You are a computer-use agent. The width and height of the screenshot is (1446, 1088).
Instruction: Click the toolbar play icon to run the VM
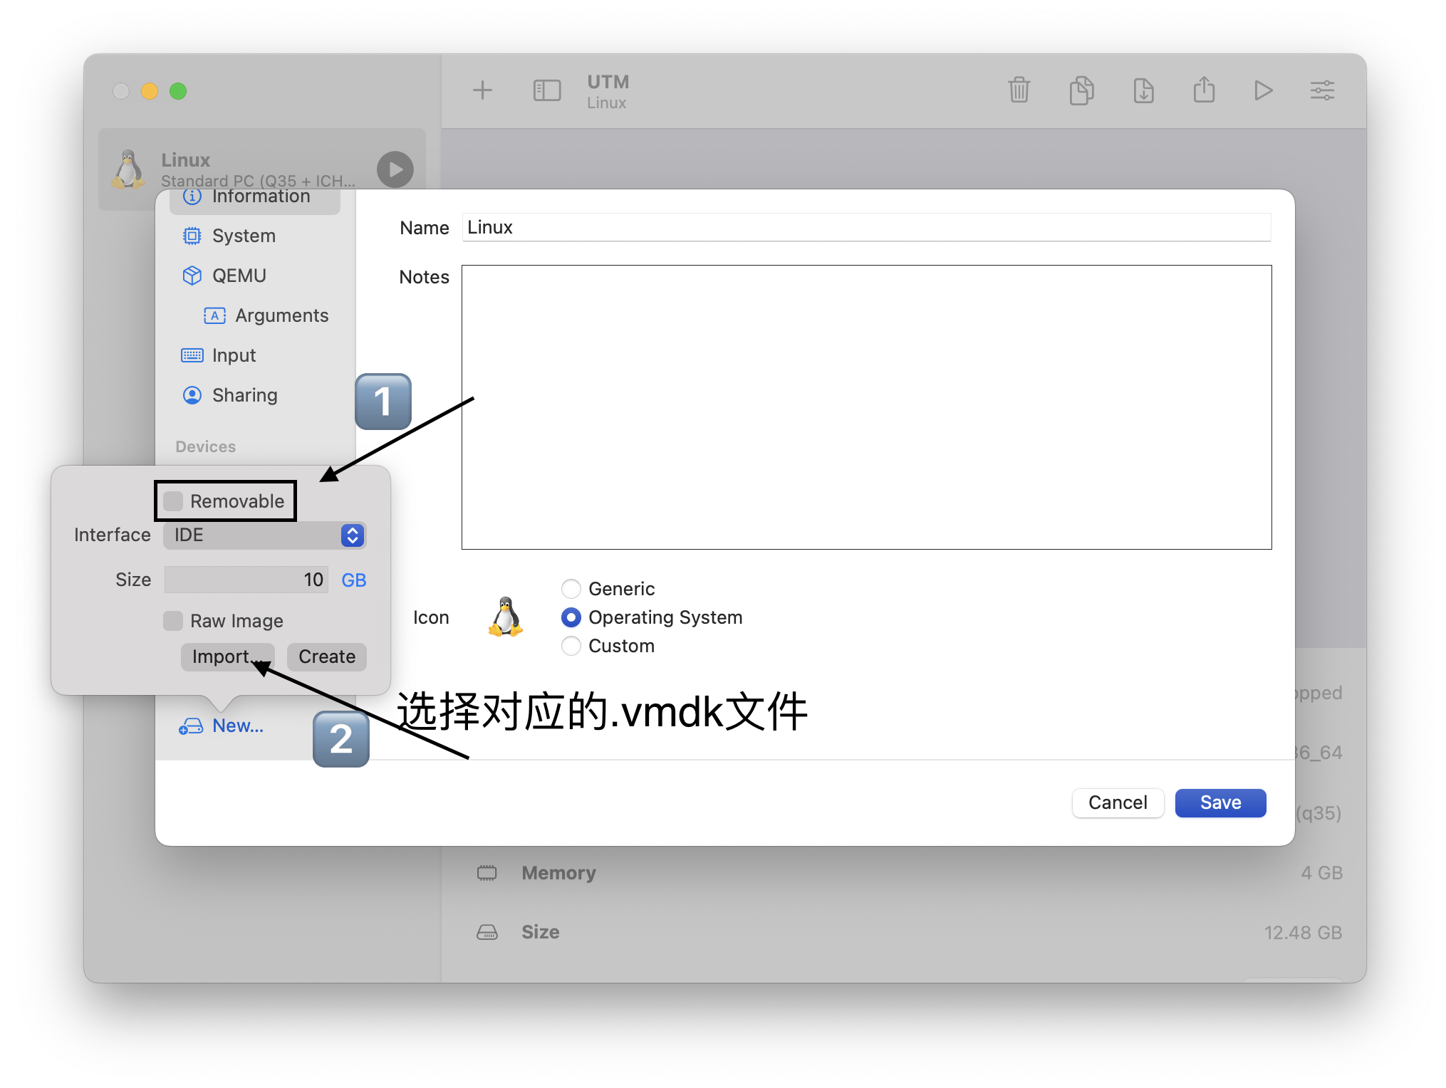(x=1263, y=90)
